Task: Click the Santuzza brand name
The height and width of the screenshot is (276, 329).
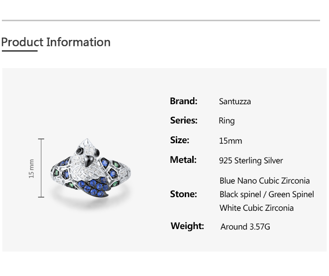Action: click(x=235, y=101)
